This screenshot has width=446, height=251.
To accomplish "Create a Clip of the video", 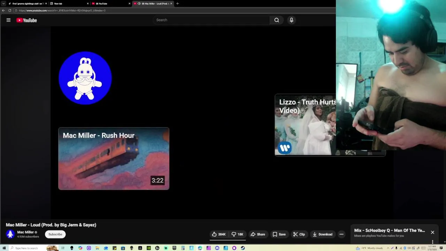I will tap(299, 234).
